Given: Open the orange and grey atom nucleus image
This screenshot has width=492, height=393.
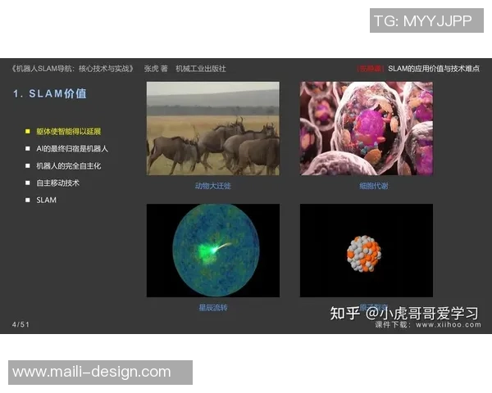Looking at the screenshot, I should coord(367,251).
